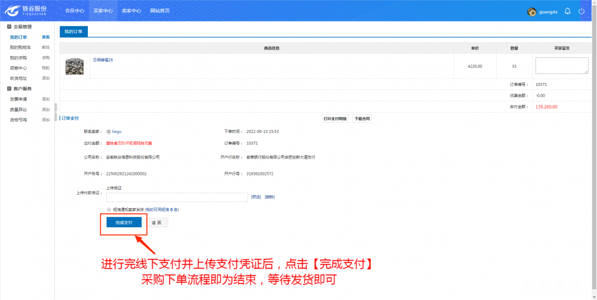
Task: Switch to the 我的订单 tab
Action: coord(74,31)
